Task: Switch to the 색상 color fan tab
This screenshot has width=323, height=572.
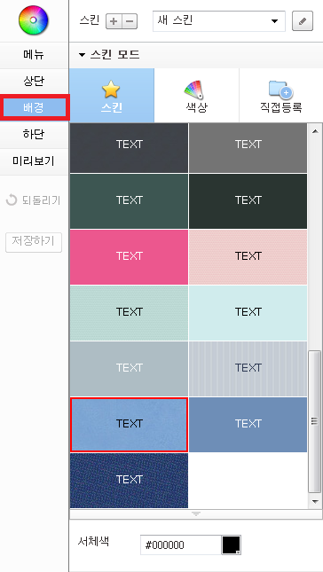Action: click(x=196, y=96)
